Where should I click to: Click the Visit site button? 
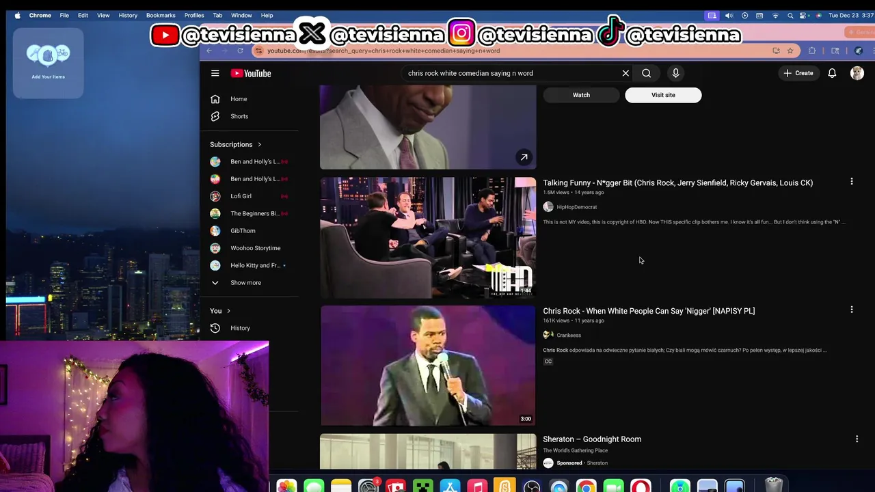[663, 95]
